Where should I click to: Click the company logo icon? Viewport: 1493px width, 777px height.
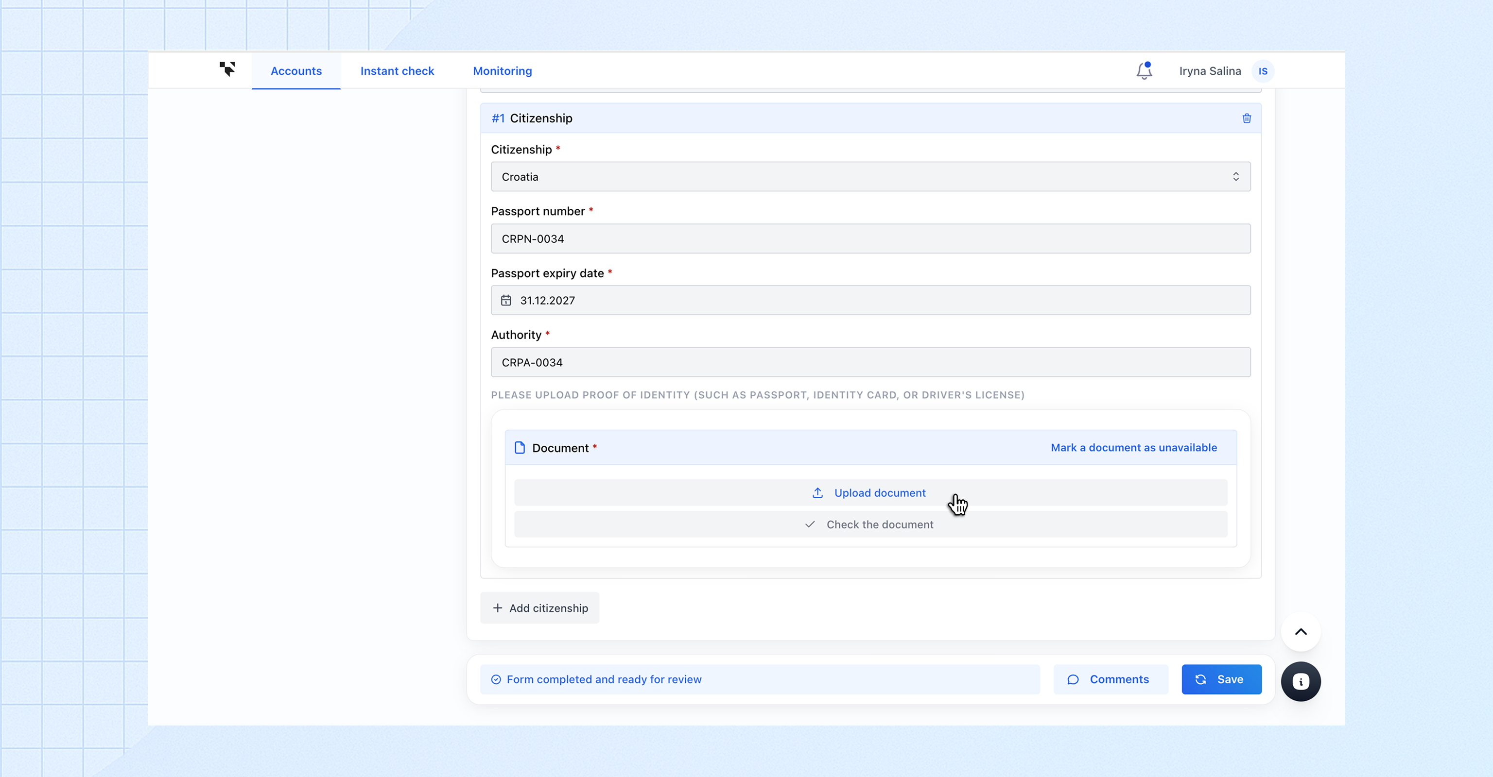(x=227, y=69)
